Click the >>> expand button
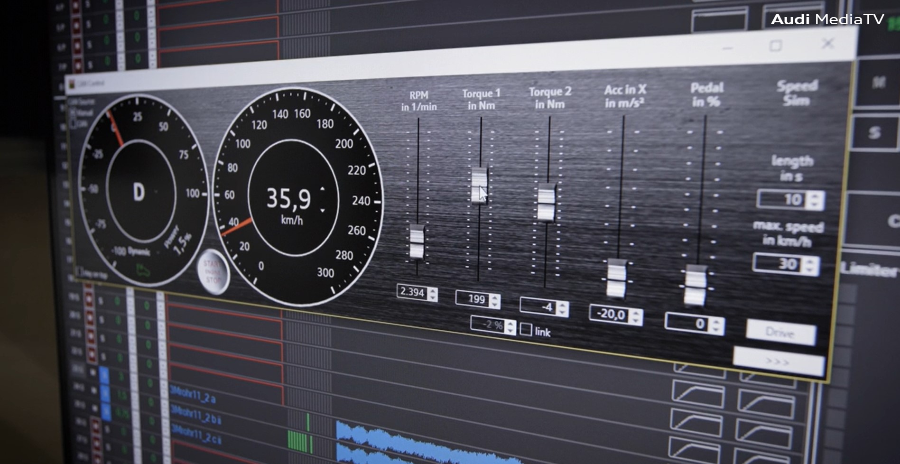This screenshot has width=900, height=464. 778,362
